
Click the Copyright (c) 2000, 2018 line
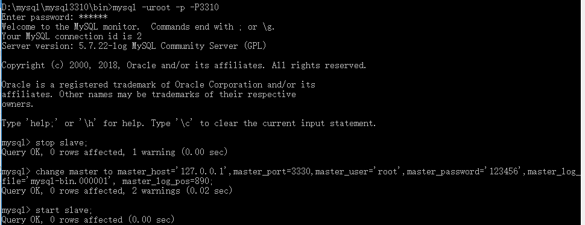click(183, 65)
